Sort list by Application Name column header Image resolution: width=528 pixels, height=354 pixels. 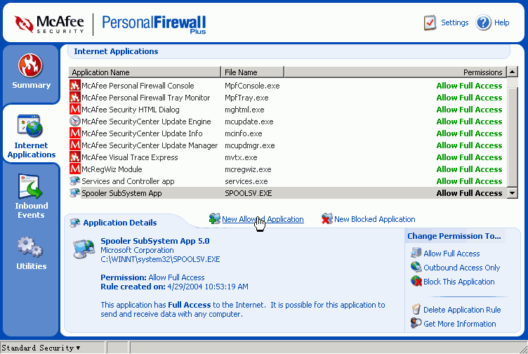[144, 72]
